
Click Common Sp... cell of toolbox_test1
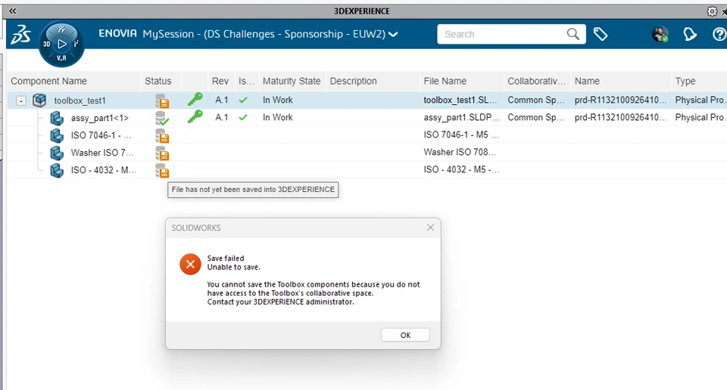tap(535, 100)
